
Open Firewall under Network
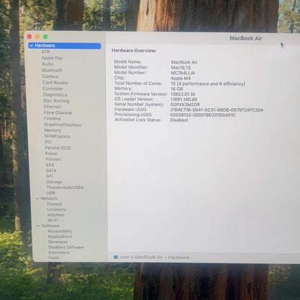[x=55, y=204]
